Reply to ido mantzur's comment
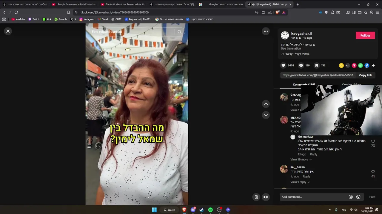 313,154
